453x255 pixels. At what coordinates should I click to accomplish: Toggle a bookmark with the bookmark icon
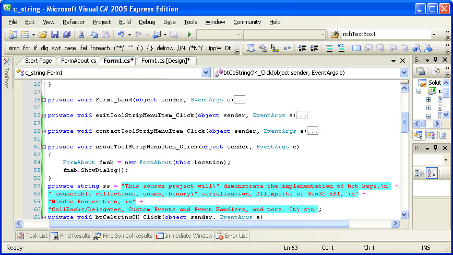(x=356, y=48)
